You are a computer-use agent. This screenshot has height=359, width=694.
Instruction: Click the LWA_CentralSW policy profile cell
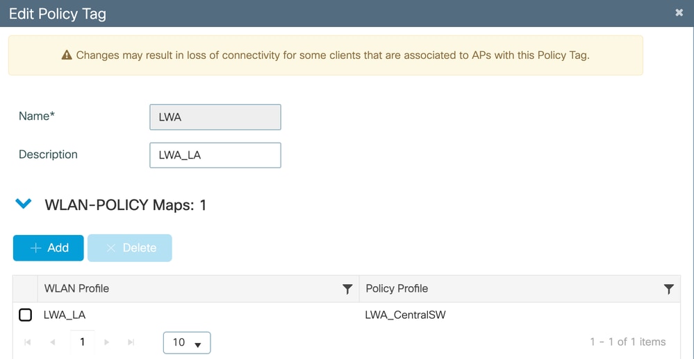coord(406,315)
